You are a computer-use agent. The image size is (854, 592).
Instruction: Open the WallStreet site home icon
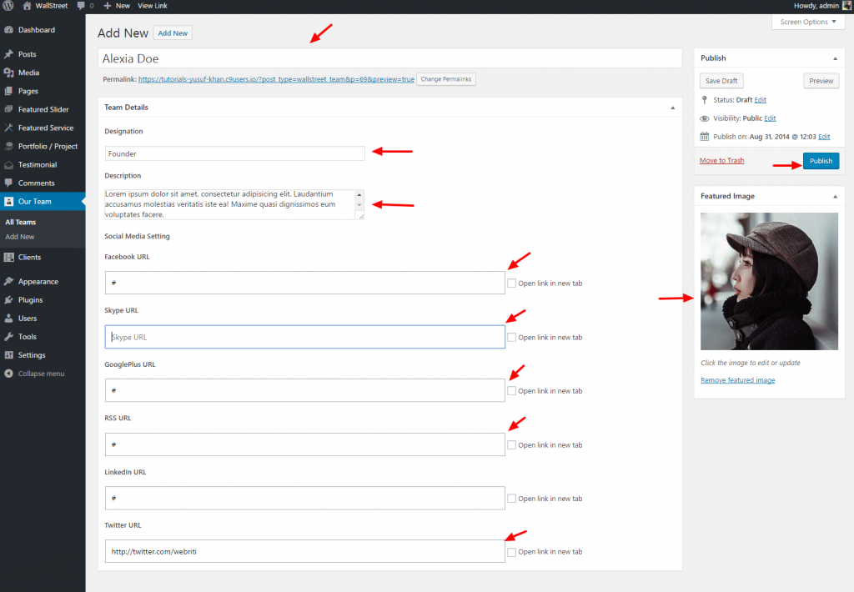point(28,6)
